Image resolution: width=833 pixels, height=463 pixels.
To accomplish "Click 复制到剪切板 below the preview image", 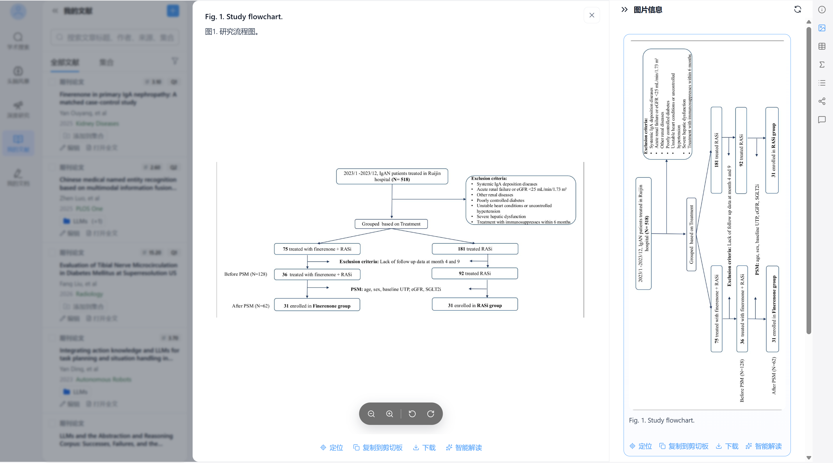I will coord(378,448).
